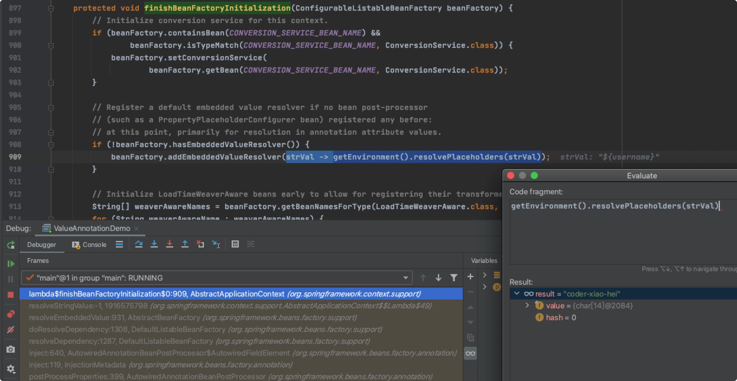The width and height of the screenshot is (737, 381).
Task: Fold the if block at line 900
Action: (x=51, y=45)
